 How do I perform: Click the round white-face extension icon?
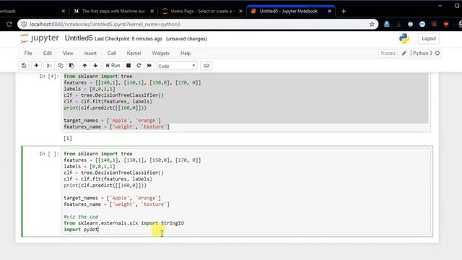[x=410, y=24]
